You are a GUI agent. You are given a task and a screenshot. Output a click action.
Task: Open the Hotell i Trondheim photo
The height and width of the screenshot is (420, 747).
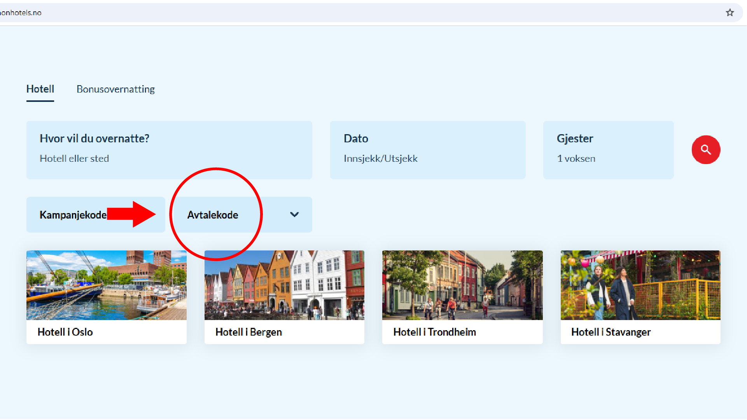pyautogui.click(x=462, y=285)
